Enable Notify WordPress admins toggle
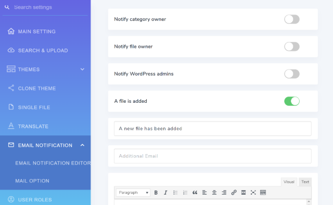This screenshot has height=205, width=333. (292, 74)
